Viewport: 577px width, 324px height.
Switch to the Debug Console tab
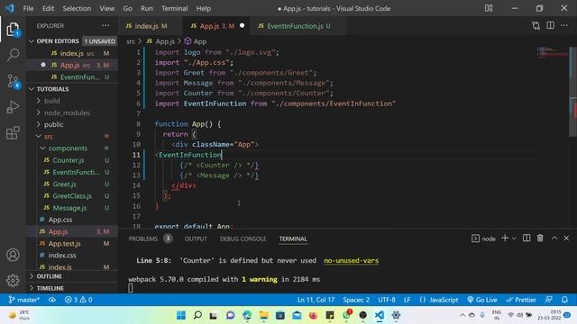(x=243, y=238)
